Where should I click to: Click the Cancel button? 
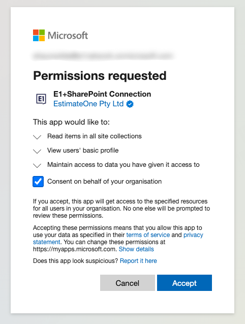(128, 283)
